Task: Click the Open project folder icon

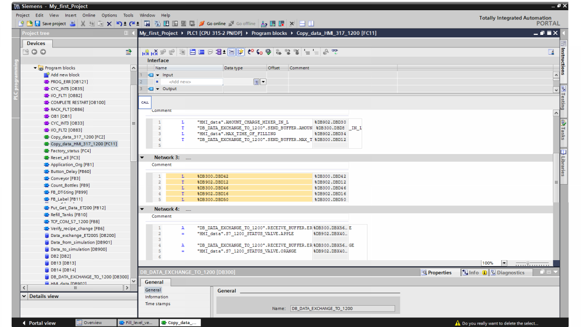Action: 30,23
